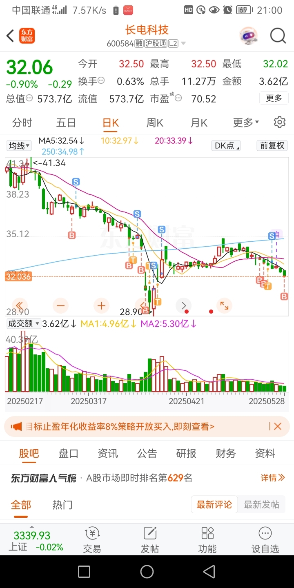Open the 资讯 news tab
Viewport: 294px width, 588px height.
click(x=108, y=453)
